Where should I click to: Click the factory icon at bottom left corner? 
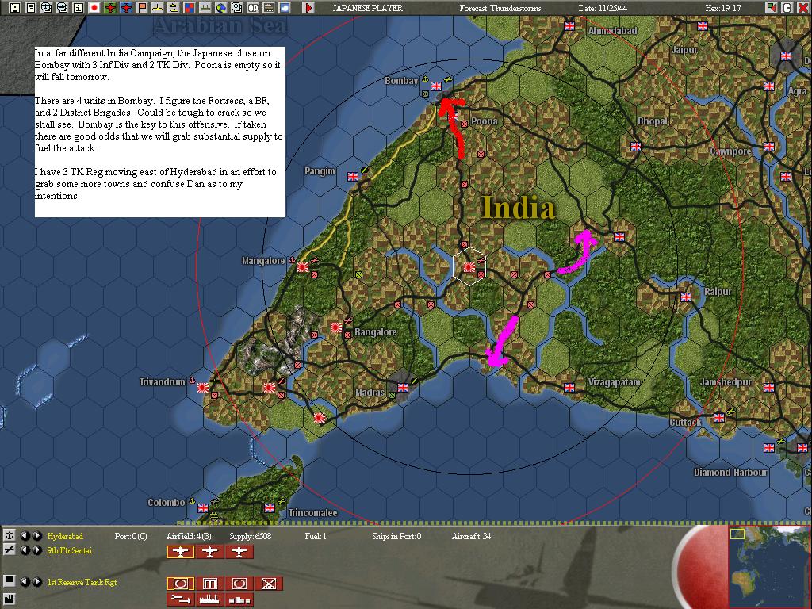coord(9,599)
